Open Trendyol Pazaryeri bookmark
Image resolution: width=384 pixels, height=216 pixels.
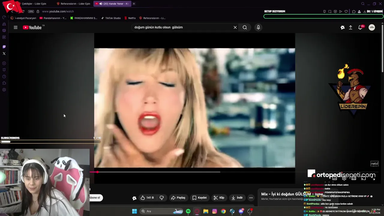(23, 18)
